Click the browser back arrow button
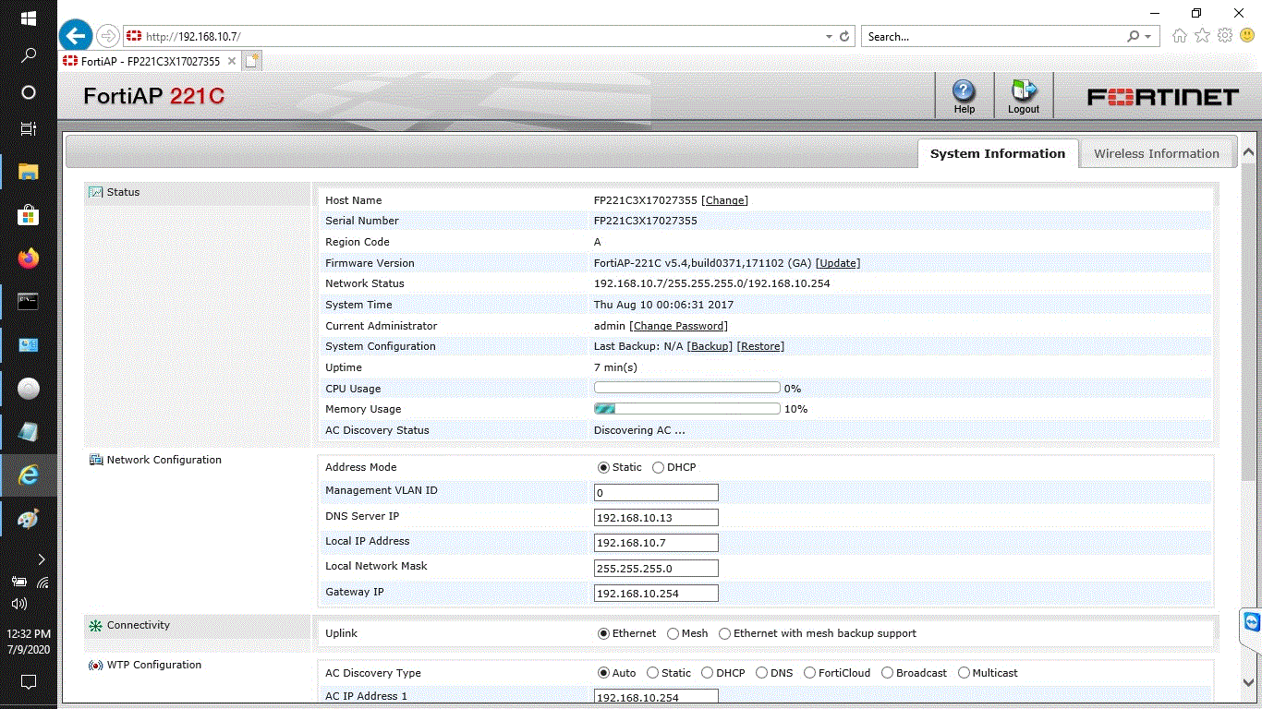 coord(75,36)
